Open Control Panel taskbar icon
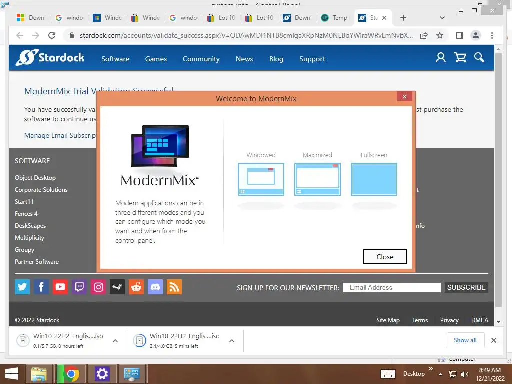 132,374
